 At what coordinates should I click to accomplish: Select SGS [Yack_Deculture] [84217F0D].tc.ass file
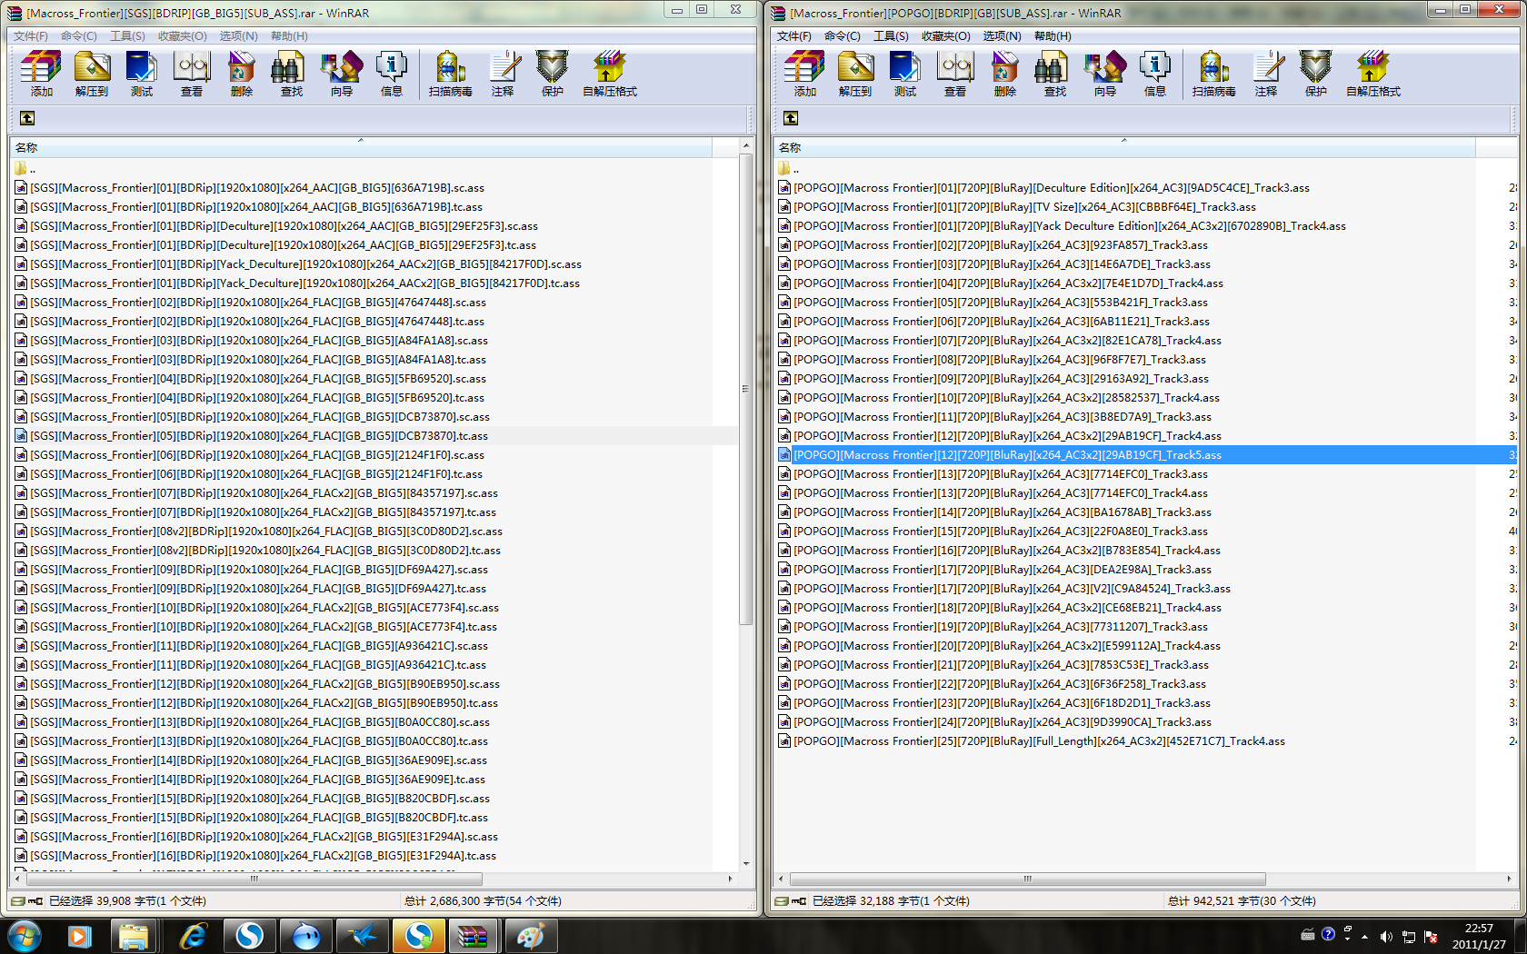tap(297, 283)
